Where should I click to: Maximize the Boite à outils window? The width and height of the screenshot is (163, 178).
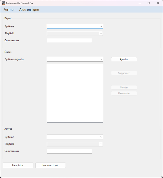pyautogui.click(x=149, y=3)
